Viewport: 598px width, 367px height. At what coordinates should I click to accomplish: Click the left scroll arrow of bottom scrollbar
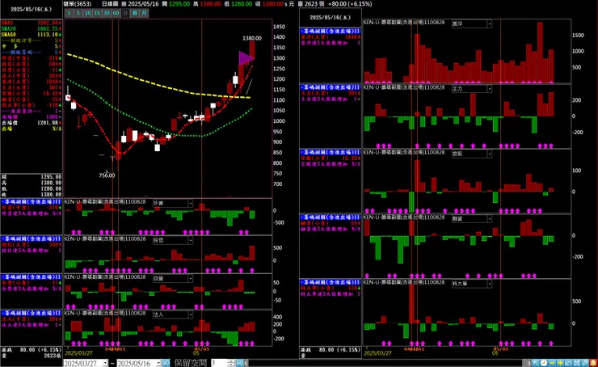[246, 363]
